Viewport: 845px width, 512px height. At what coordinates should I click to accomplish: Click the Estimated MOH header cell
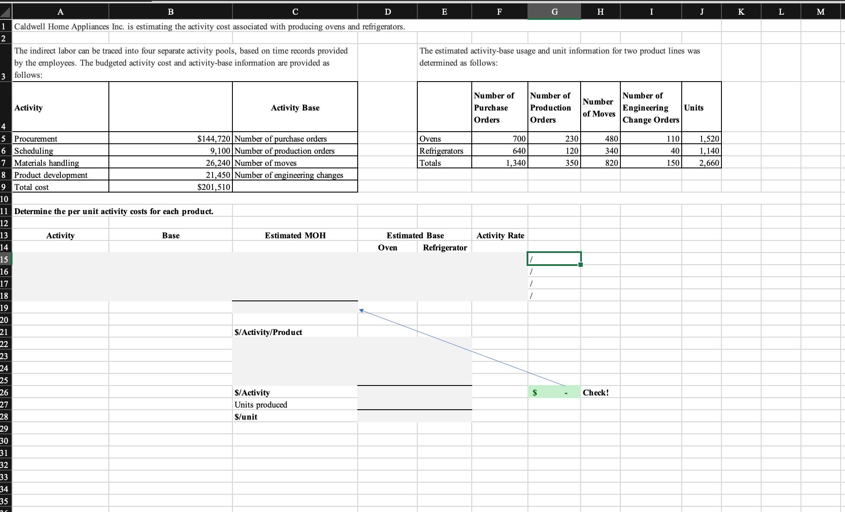tap(295, 235)
